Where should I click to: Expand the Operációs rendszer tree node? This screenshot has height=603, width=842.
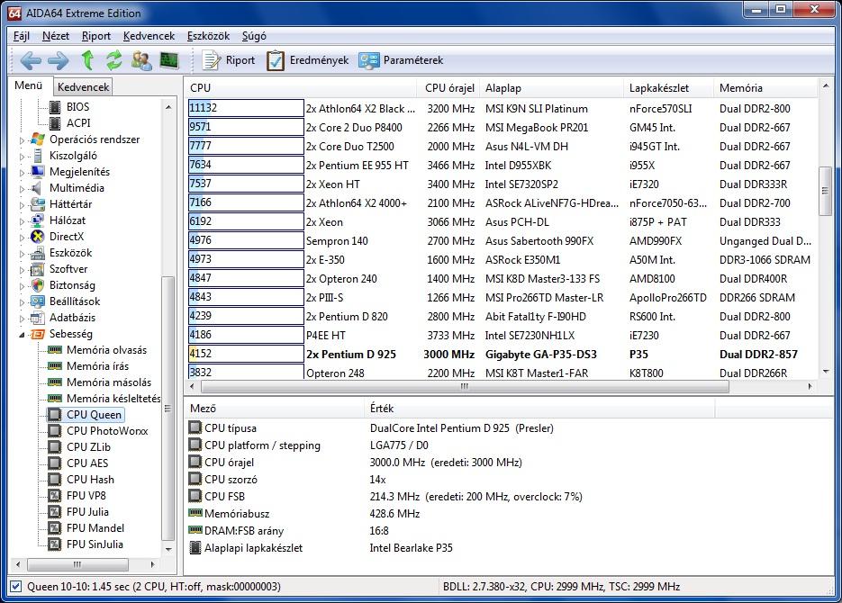22,140
